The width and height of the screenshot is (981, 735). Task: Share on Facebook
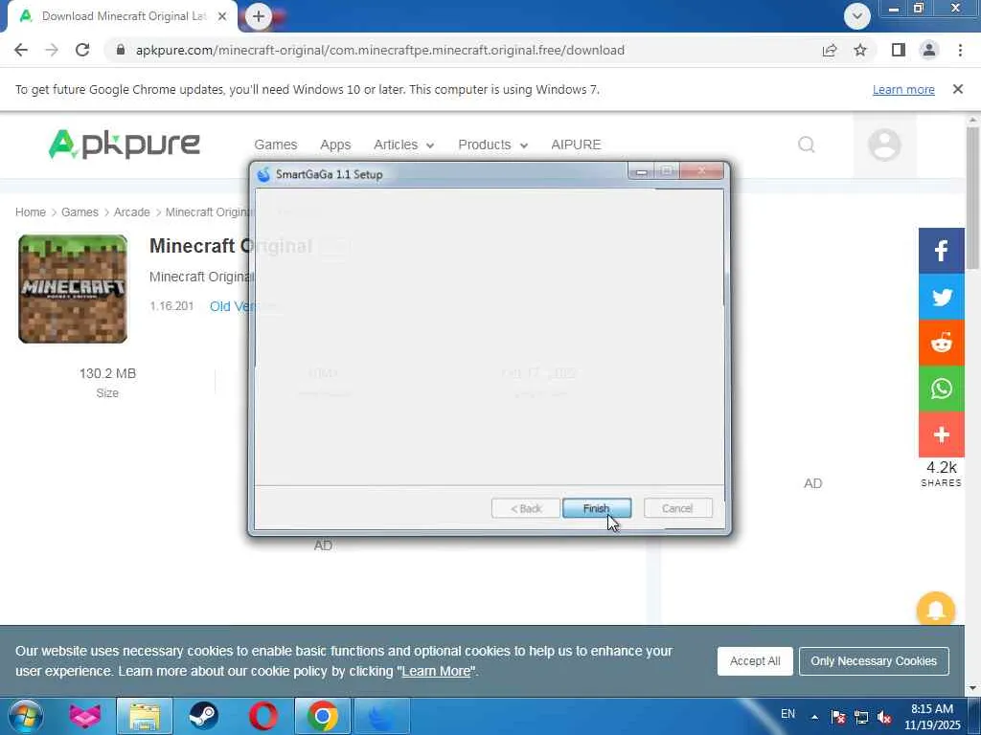pos(942,251)
